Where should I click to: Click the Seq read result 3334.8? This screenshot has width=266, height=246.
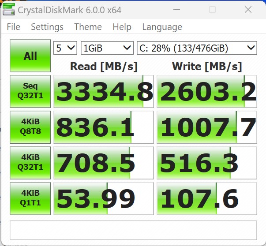(x=104, y=91)
